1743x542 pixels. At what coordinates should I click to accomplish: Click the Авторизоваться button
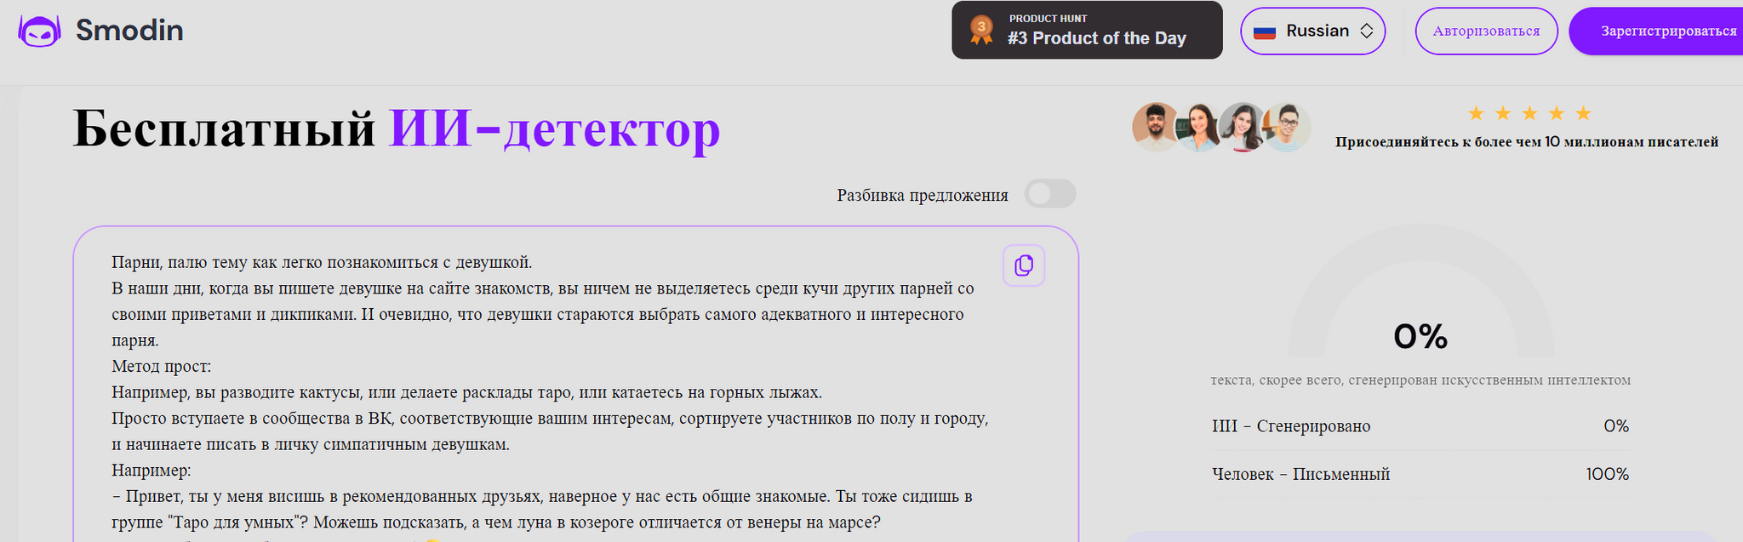(1486, 31)
